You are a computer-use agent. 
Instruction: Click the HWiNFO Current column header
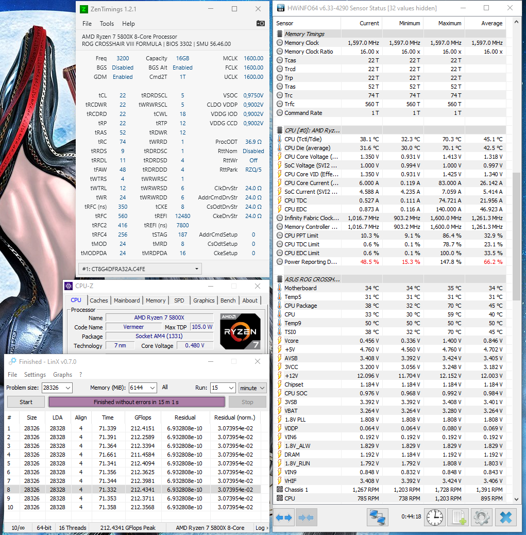coord(362,23)
